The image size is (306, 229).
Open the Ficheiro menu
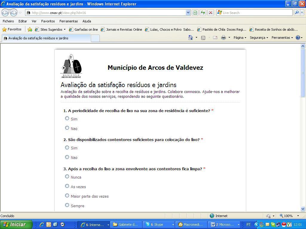click(x=8, y=21)
